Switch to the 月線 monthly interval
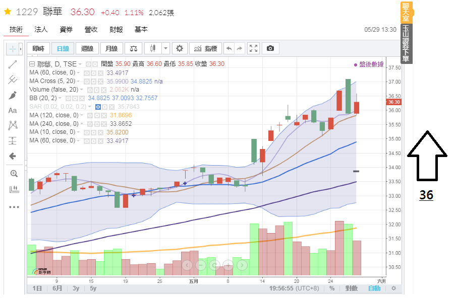This screenshot has width=454, height=302. pyautogui.click(x=111, y=48)
